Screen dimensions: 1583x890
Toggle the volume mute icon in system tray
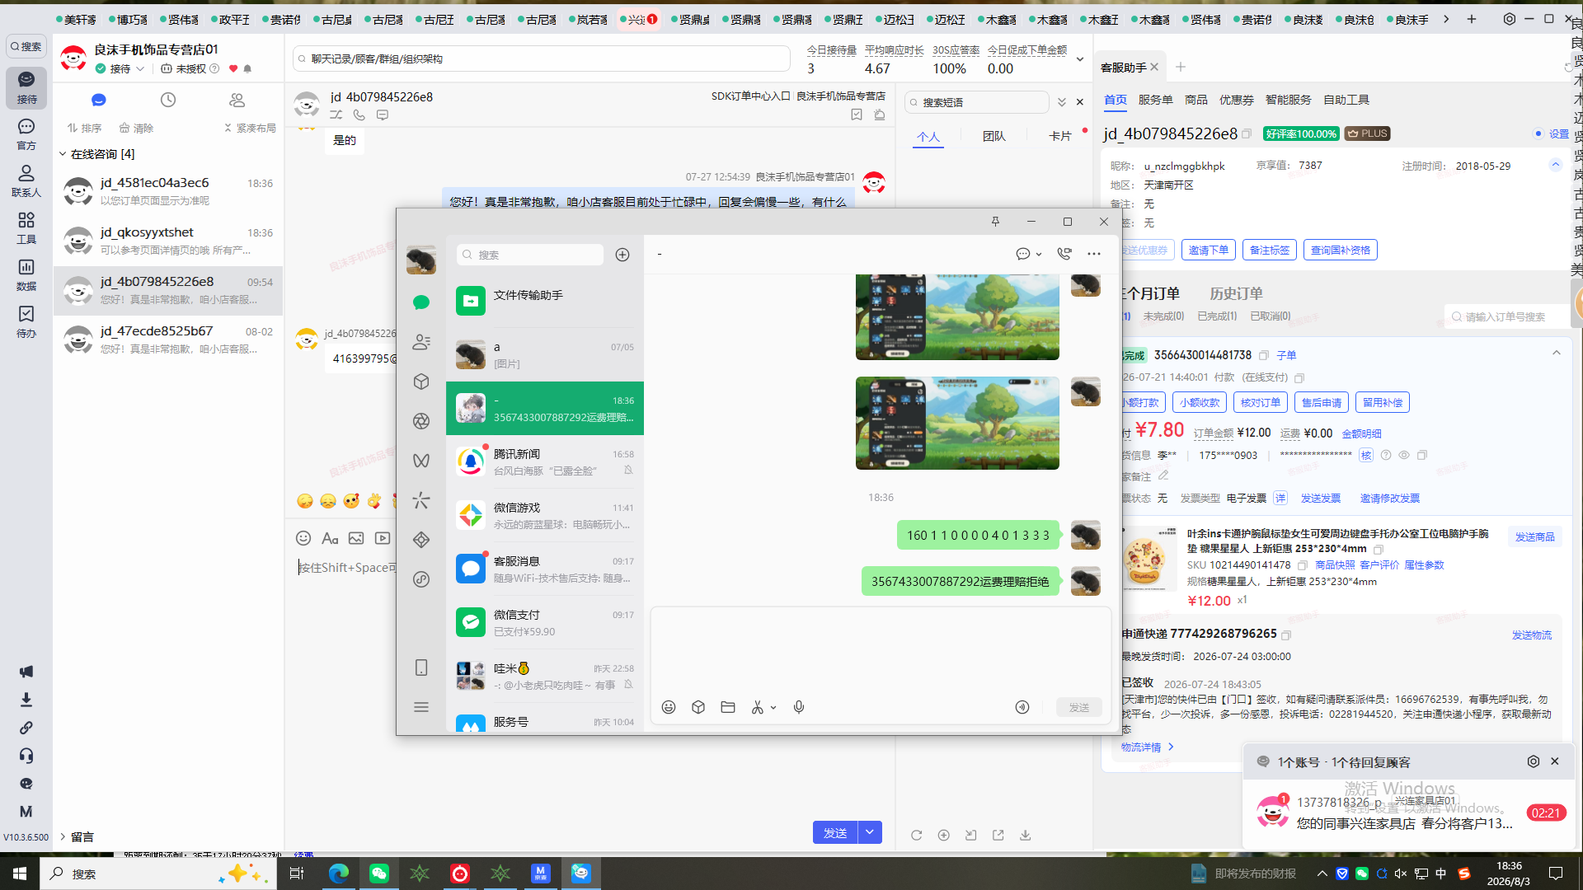(x=1401, y=874)
